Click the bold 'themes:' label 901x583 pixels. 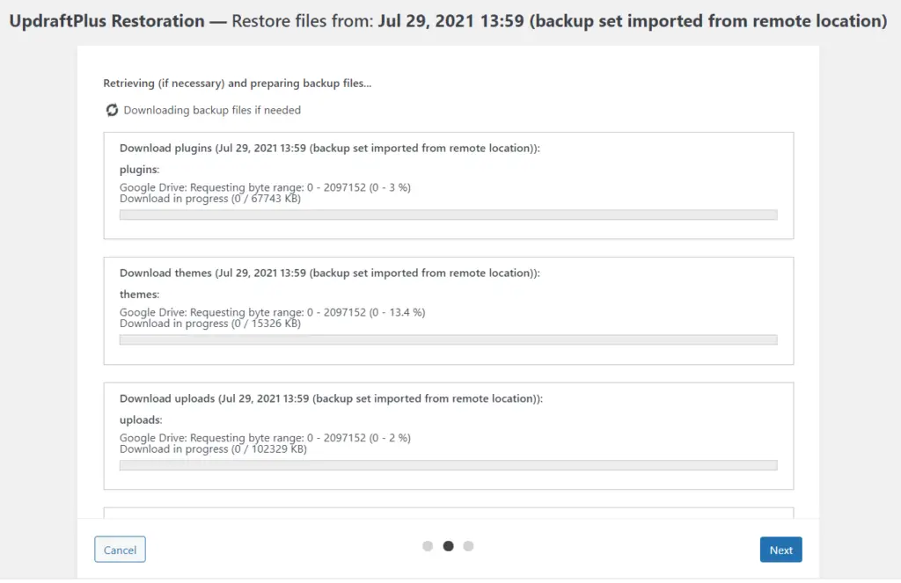[140, 294]
